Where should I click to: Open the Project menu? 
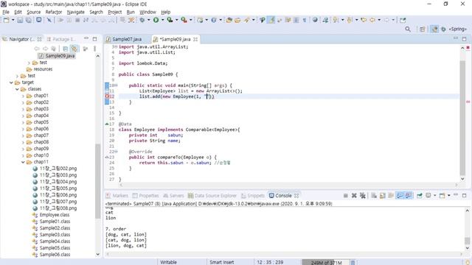(x=115, y=12)
